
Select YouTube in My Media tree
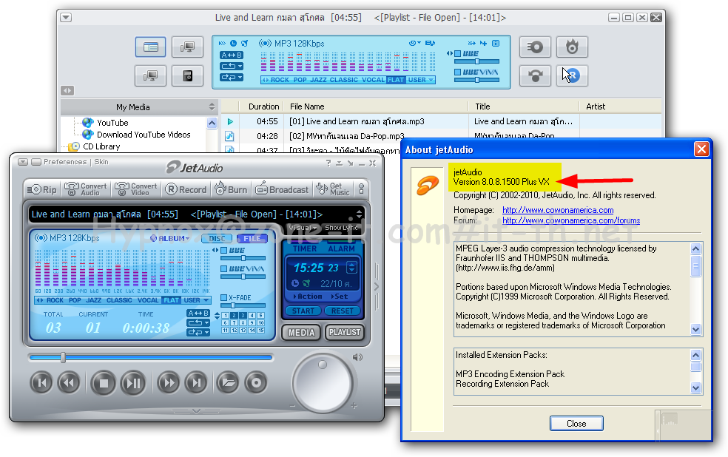(x=112, y=123)
